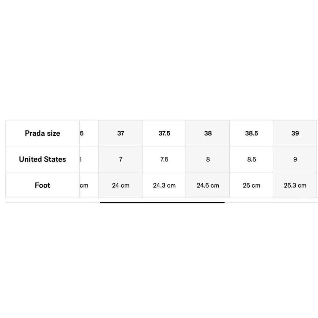This screenshot has height=318, width=318.
Task: Select Prada size 37 cell
Action: pos(121,133)
